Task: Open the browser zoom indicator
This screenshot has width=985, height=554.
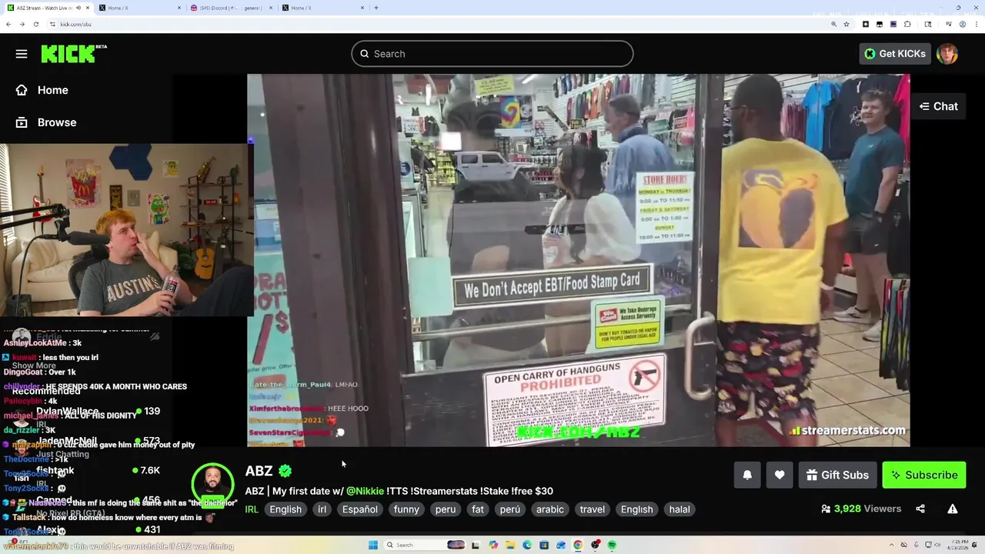Action: (x=833, y=24)
